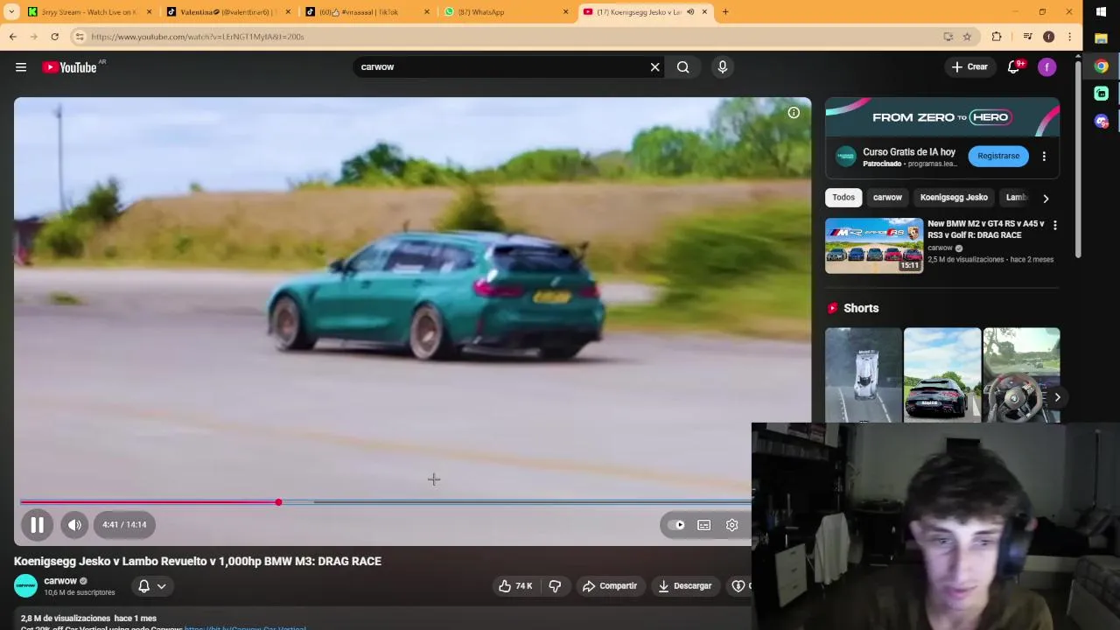Screen dimensions: 1120x630
Task: Select the Todos filter chip
Action: click(843, 198)
